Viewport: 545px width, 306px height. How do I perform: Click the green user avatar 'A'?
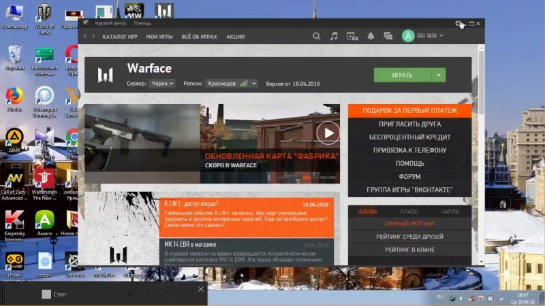point(408,36)
